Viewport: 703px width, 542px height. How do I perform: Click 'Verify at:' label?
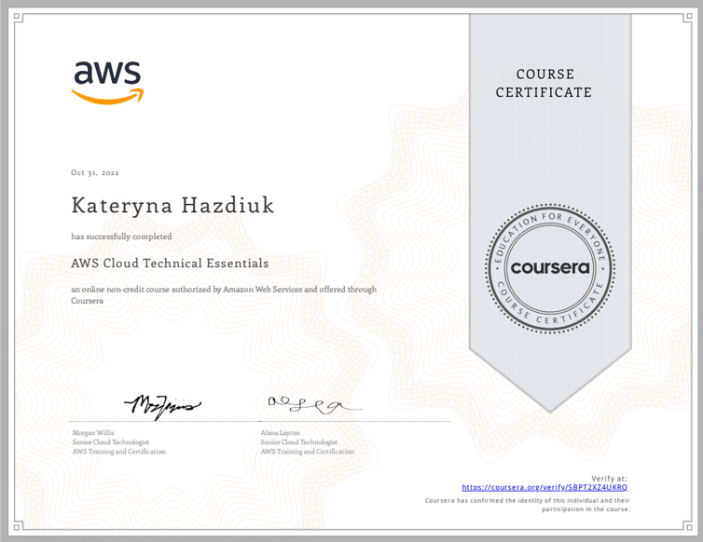click(x=609, y=479)
